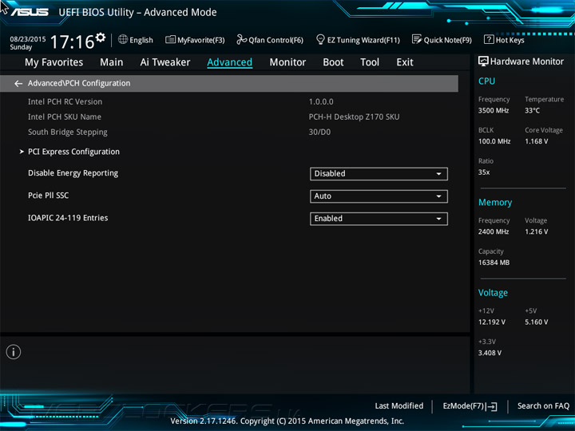Click the +12V 12.192 V reading
This screenshot has width=575, height=431.
coord(492,322)
